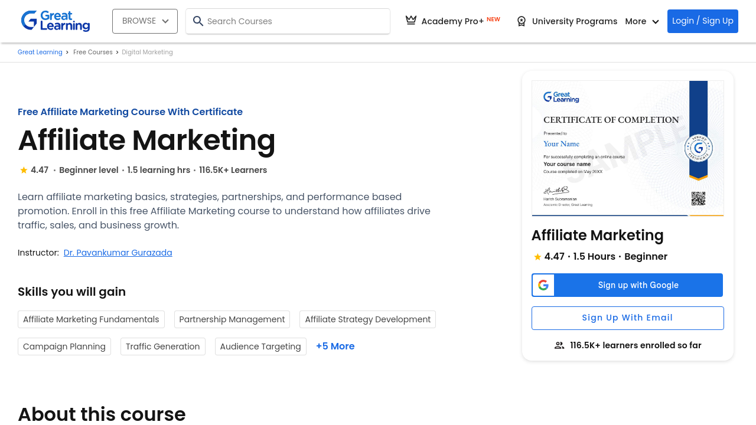Click the 1.5 learning hrs text
The image size is (756, 425).
(x=159, y=170)
